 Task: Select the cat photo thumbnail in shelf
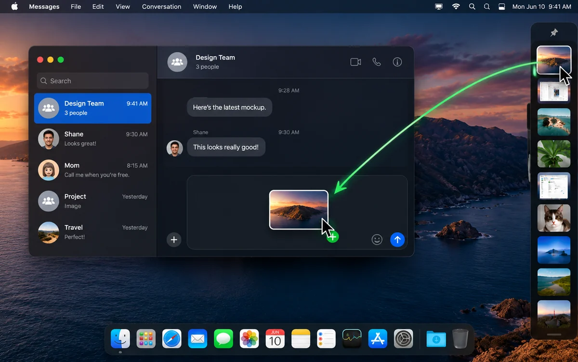pos(554,218)
